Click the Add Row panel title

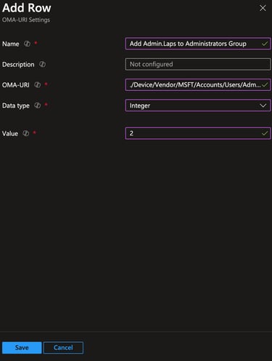pos(27,8)
